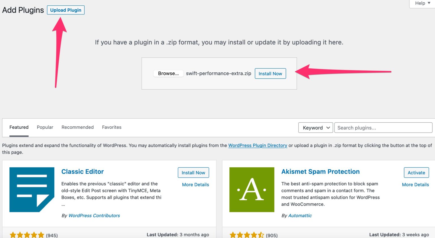
Task: Switch to the Popular tab
Action: (45, 127)
